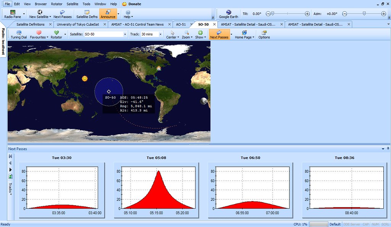
Task: Click the SO-50 satellite marker on the map
Action: point(109,91)
